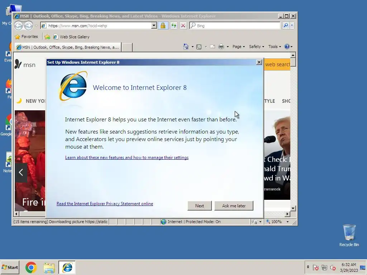367x275 pixels.
Task: Open the Favorites star button
Action: point(26,37)
